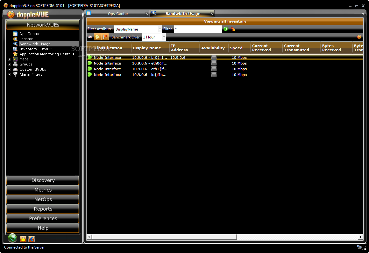Expand the Groups tree node

click(10, 64)
